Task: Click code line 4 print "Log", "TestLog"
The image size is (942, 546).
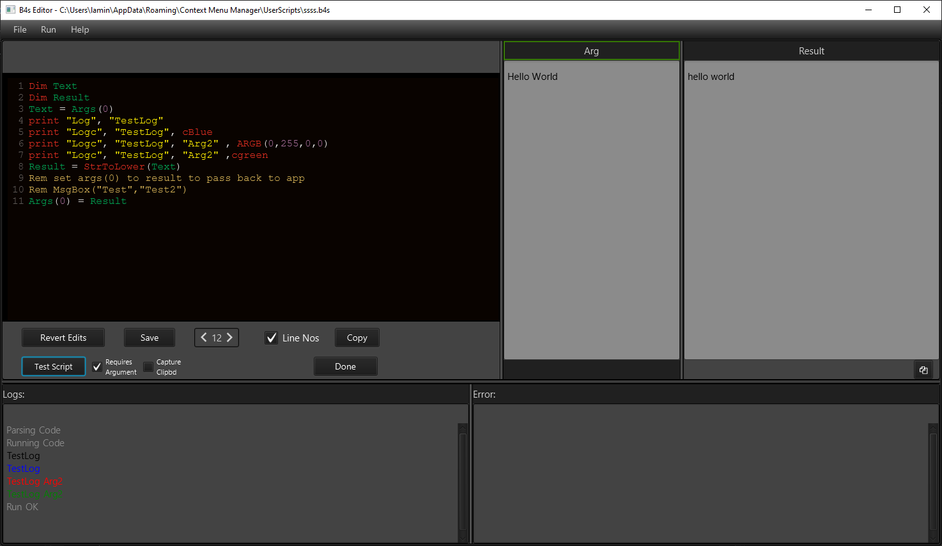Action: point(96,121)
